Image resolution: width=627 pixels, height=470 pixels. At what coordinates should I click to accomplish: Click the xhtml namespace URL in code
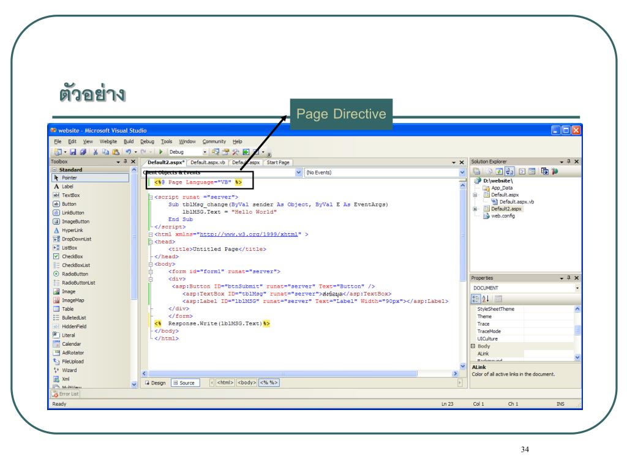point(249,234)
